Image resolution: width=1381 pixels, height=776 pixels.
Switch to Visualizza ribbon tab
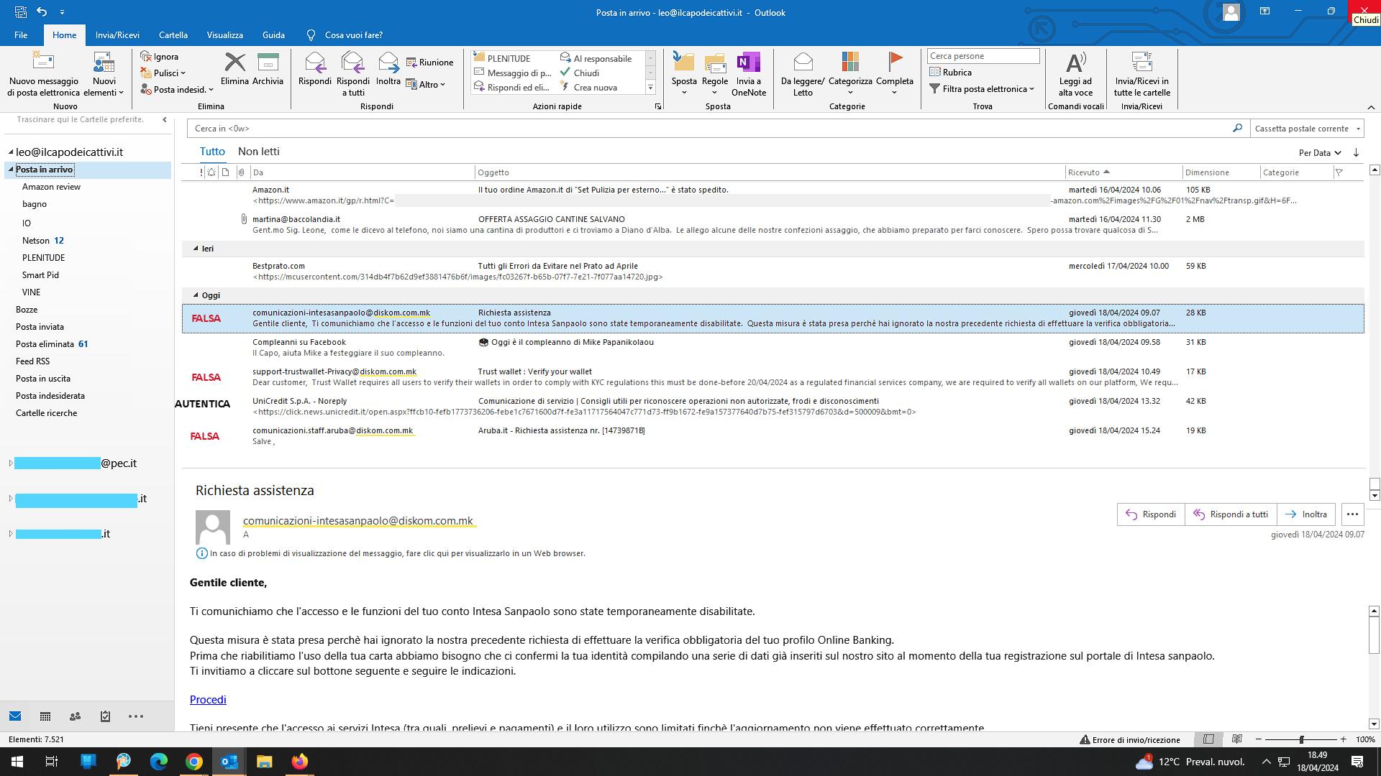click(225, 34)
